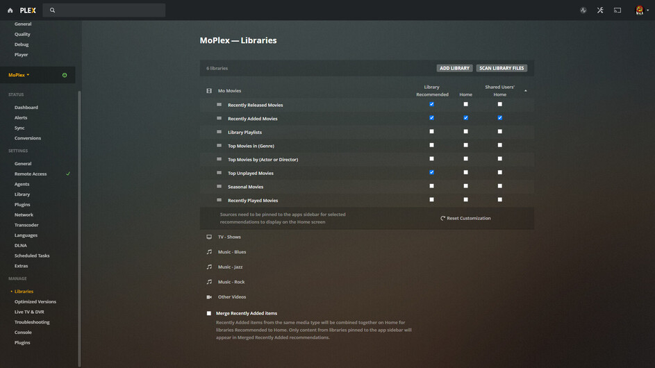Open the user avatar menu
This screenshot has width=655, height=368.
coord(640,10)
